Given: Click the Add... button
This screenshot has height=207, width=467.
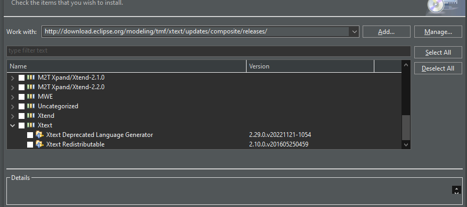Looking at the screenshot, I should coord(386,32).
